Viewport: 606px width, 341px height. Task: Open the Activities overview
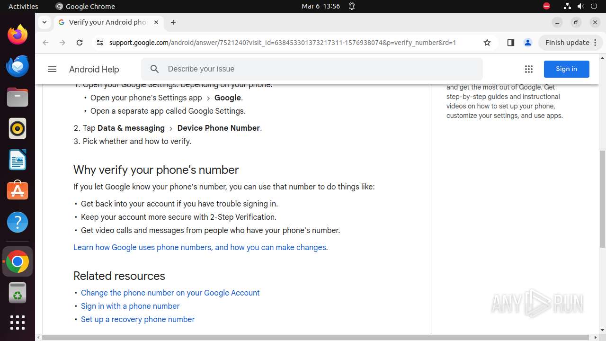[23, 6]
